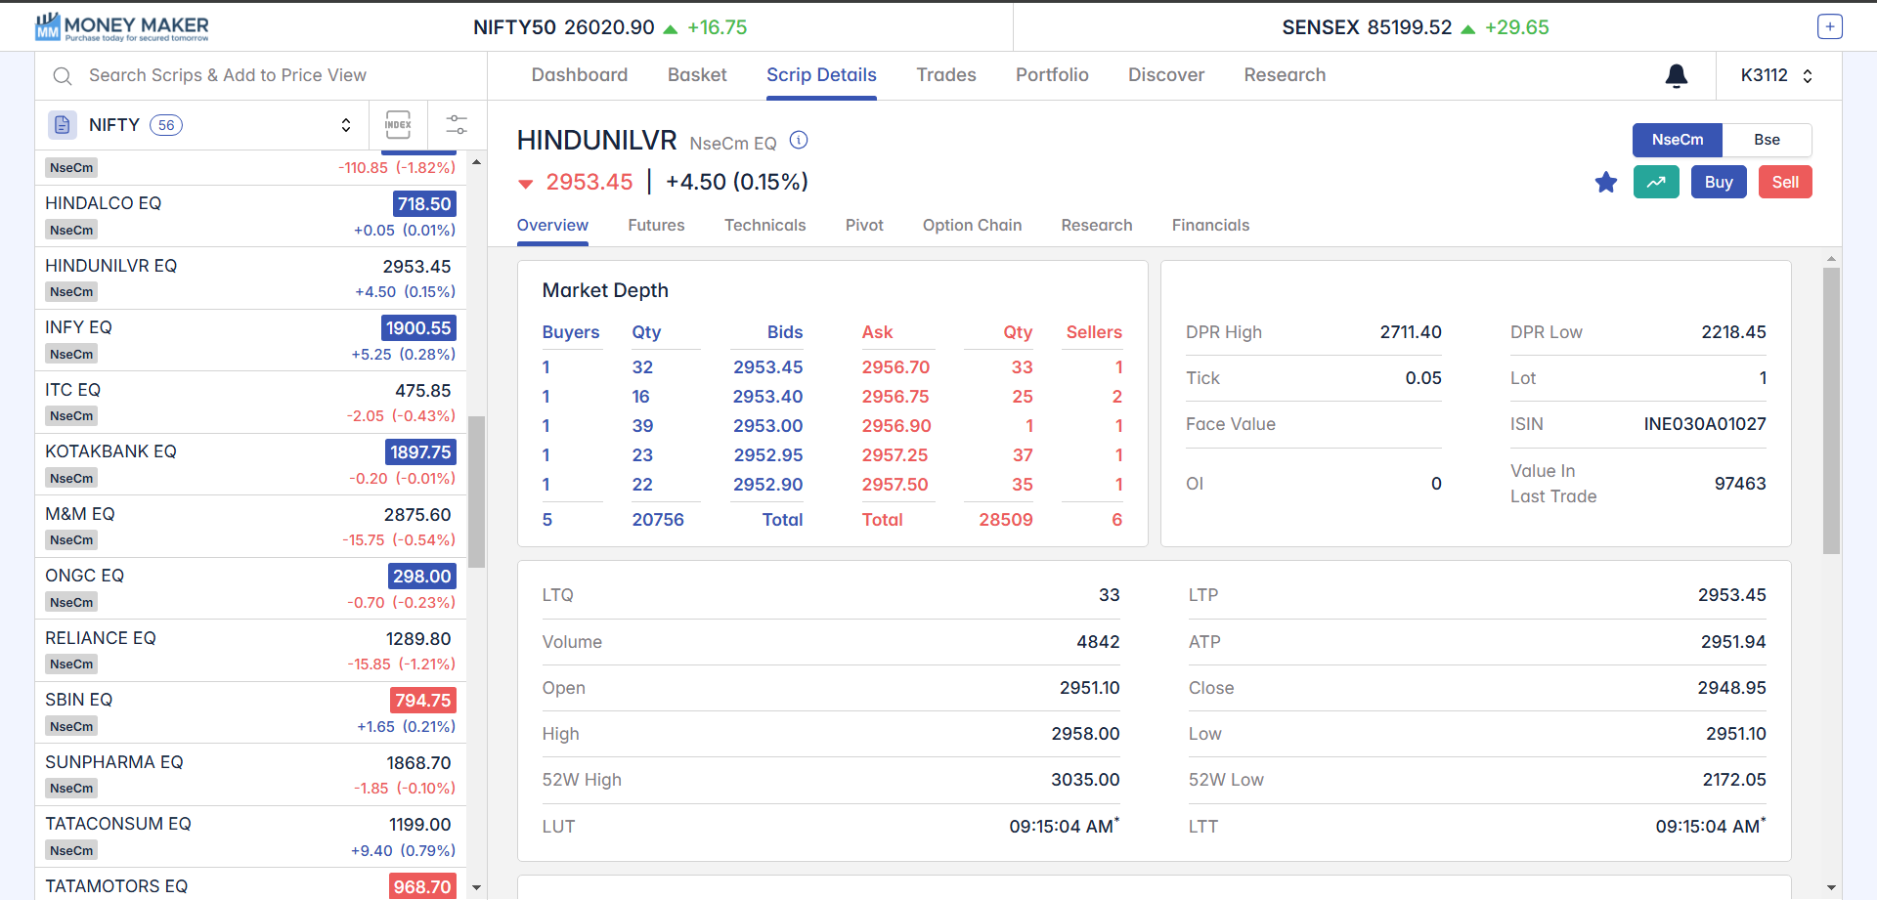Select SBIN EQ in watchlist
The height and width of the screenshot is (900, 1877).
250,712
